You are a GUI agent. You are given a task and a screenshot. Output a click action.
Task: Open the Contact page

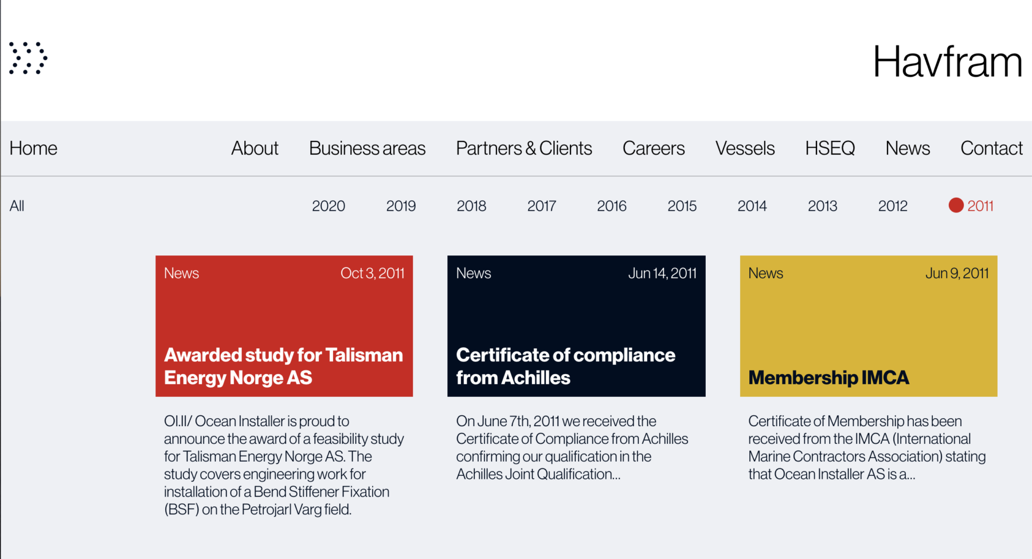click(991, 148)
